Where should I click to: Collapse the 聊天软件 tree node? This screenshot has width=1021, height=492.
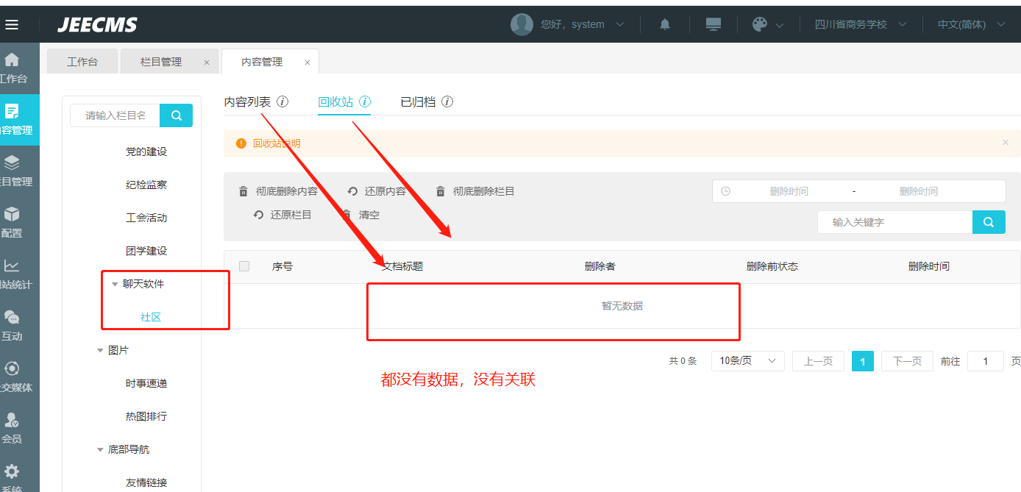[115, 284]
